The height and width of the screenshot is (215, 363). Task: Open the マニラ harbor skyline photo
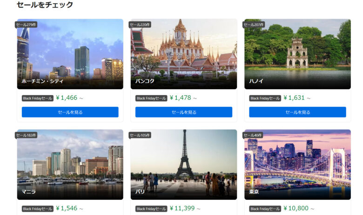pyautogui.click(x=70, y=164)
